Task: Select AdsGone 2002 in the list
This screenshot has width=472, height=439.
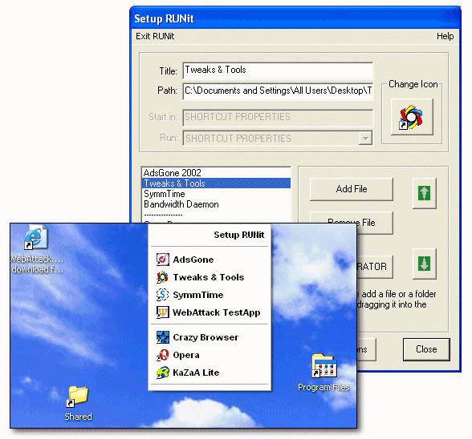Action: (216, 173)
